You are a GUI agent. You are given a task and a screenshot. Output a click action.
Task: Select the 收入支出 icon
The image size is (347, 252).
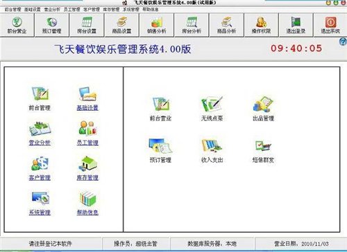pos(212,150)
